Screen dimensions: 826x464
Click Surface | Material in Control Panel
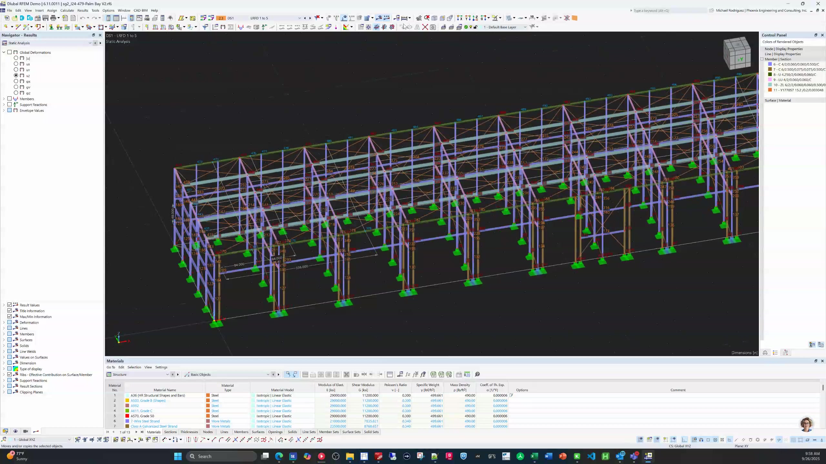778,101
